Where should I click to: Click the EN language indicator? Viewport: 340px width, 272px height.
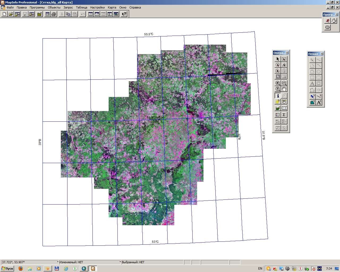click(260, 269)
